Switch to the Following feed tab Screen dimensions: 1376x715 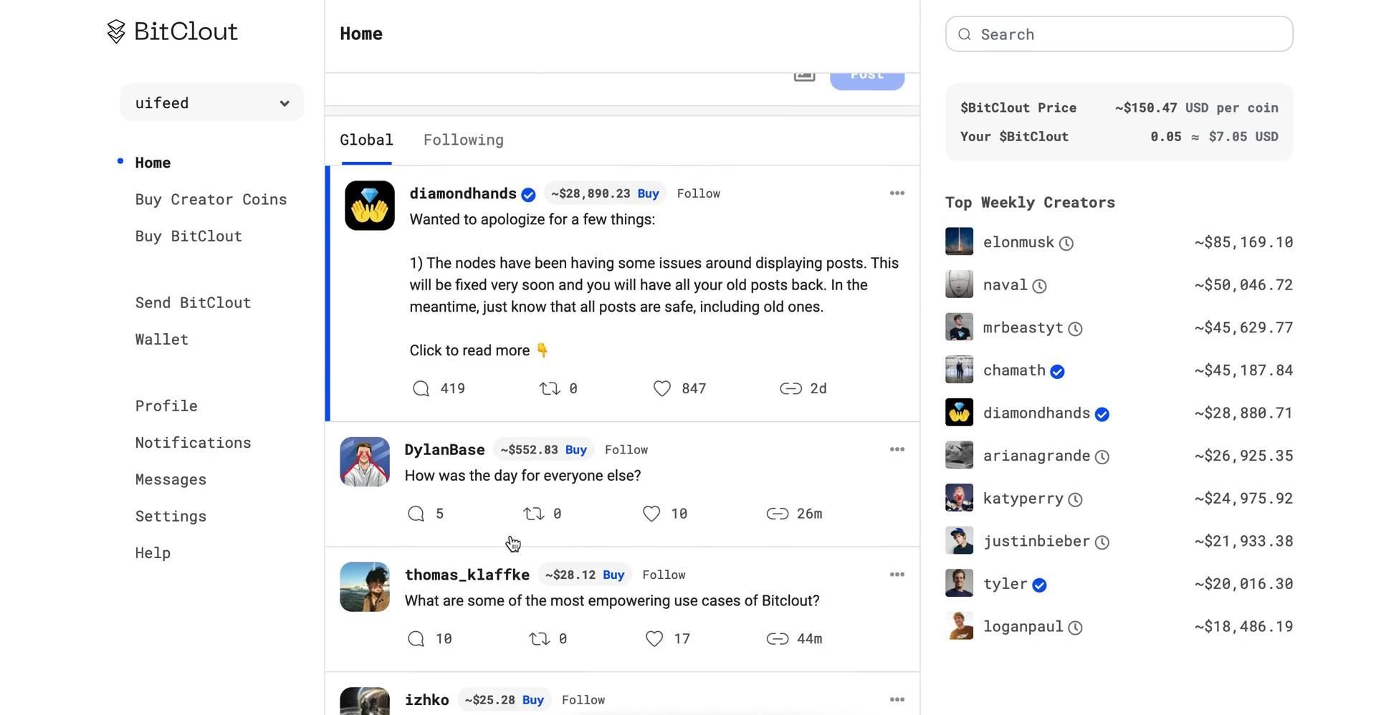(x=463, y=140)
